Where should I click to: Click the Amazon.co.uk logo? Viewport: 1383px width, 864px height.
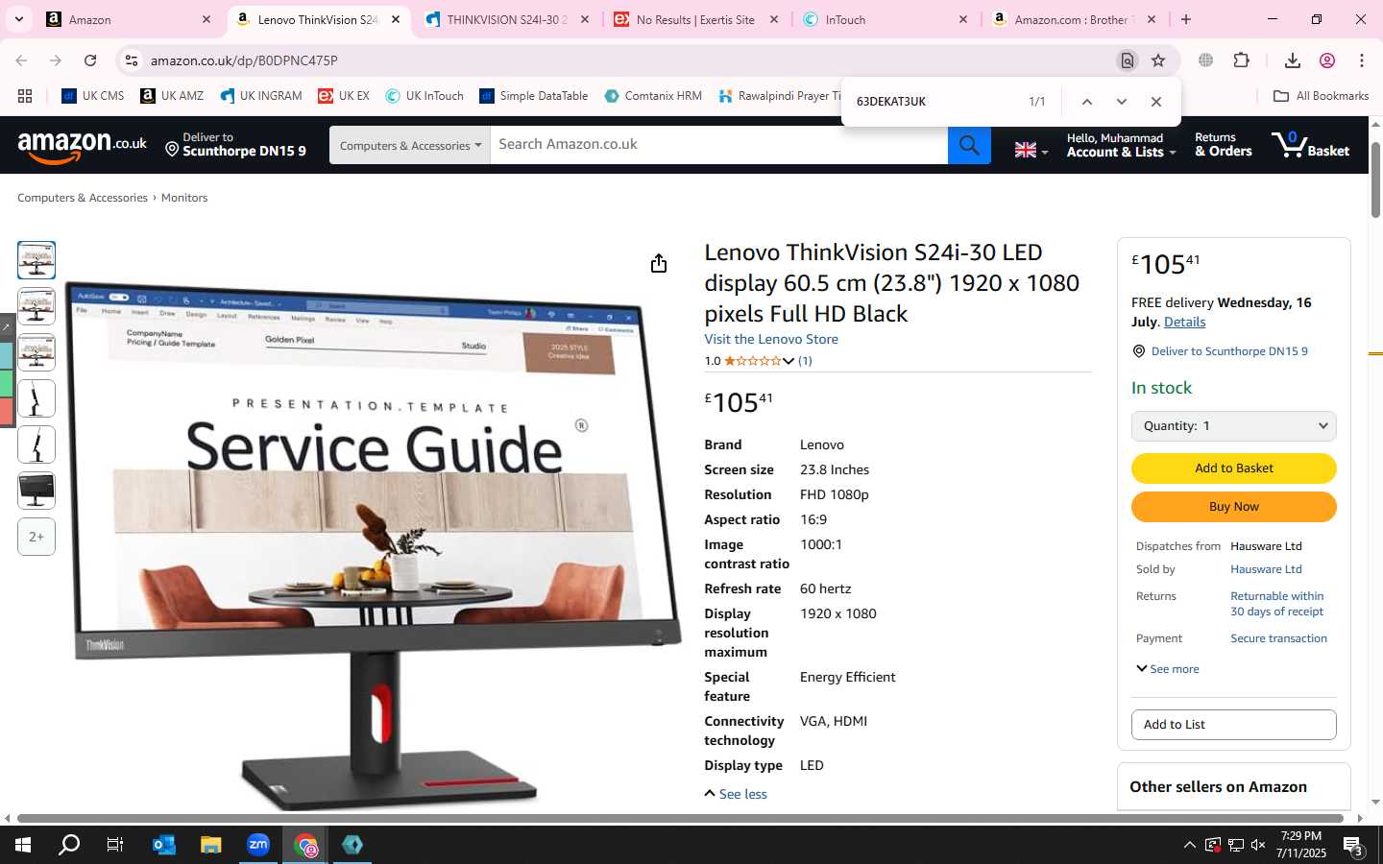click(x=82, y=146)
